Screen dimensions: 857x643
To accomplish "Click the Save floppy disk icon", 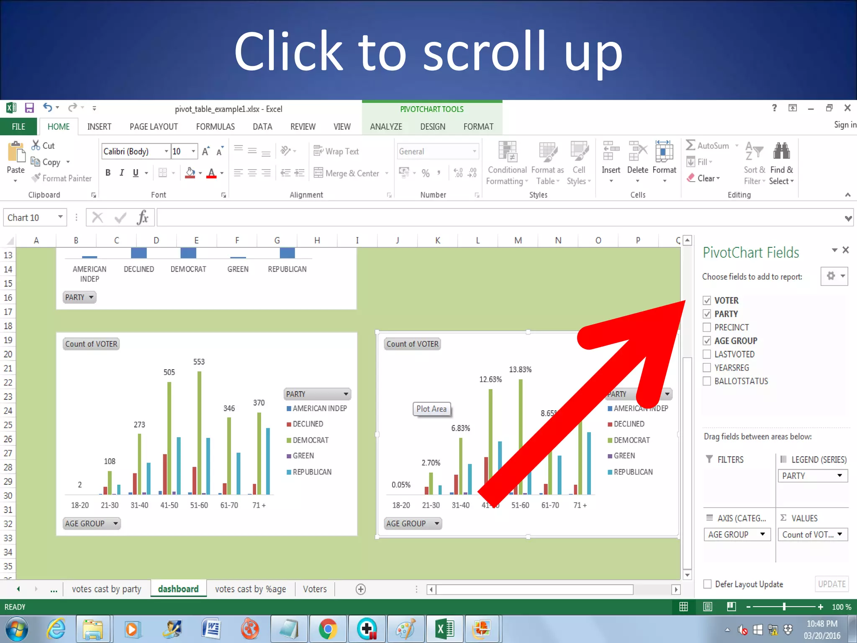I will pos(29,108).
